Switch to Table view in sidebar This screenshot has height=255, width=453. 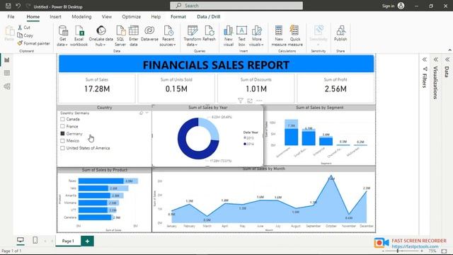tap(7, 73)
